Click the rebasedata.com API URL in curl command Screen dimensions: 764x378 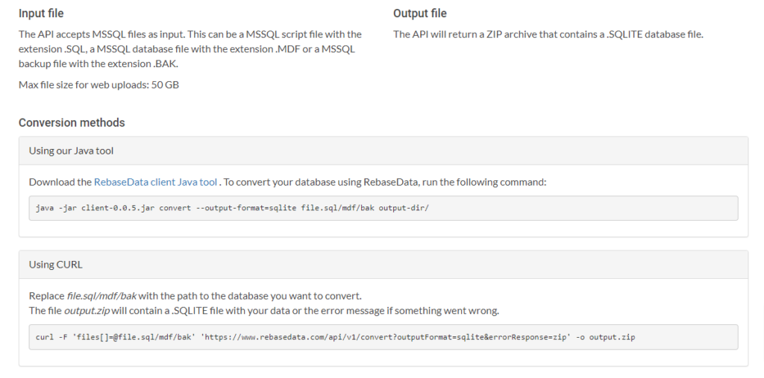(386, 337)
